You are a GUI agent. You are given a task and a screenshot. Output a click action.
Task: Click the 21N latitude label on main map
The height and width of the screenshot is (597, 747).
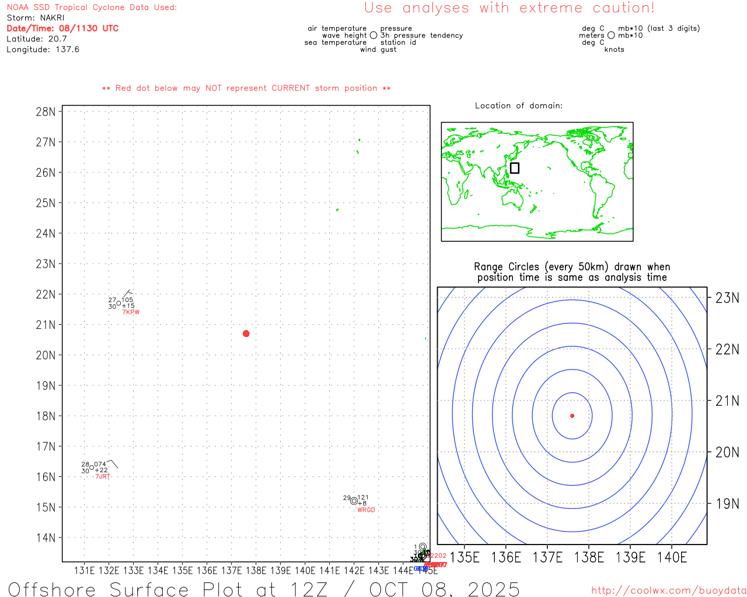(x=46, y=325)
